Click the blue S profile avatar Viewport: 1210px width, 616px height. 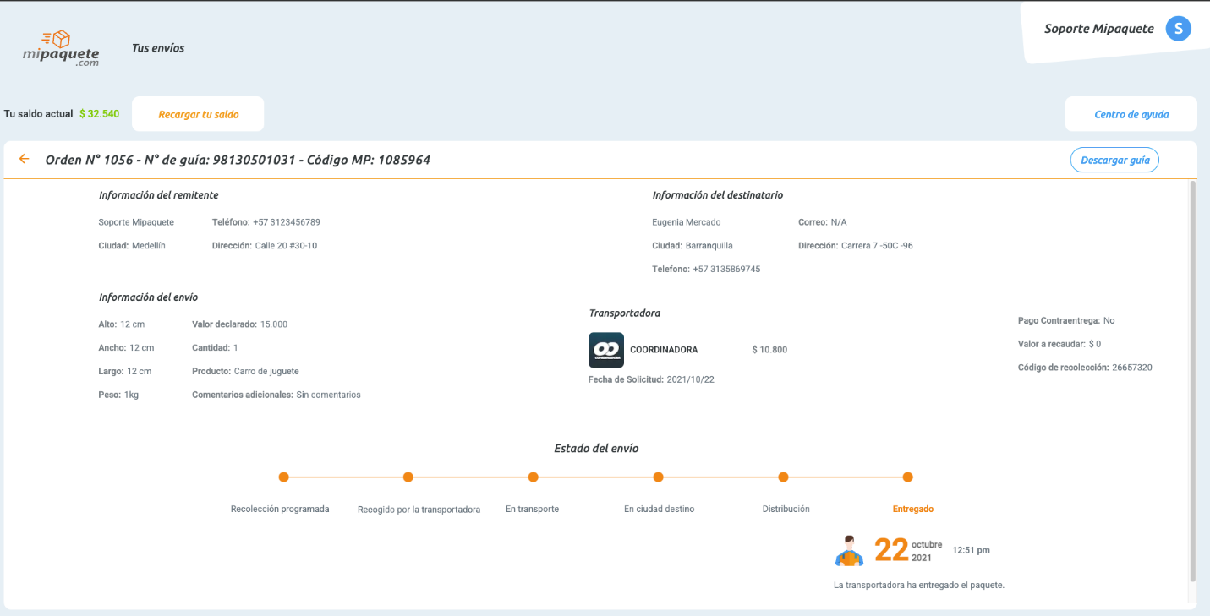[1178, 29]
